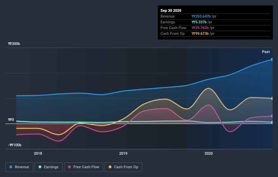Click the 2018 x-axis label
This screenshot has width=278, height=177.
38,153
